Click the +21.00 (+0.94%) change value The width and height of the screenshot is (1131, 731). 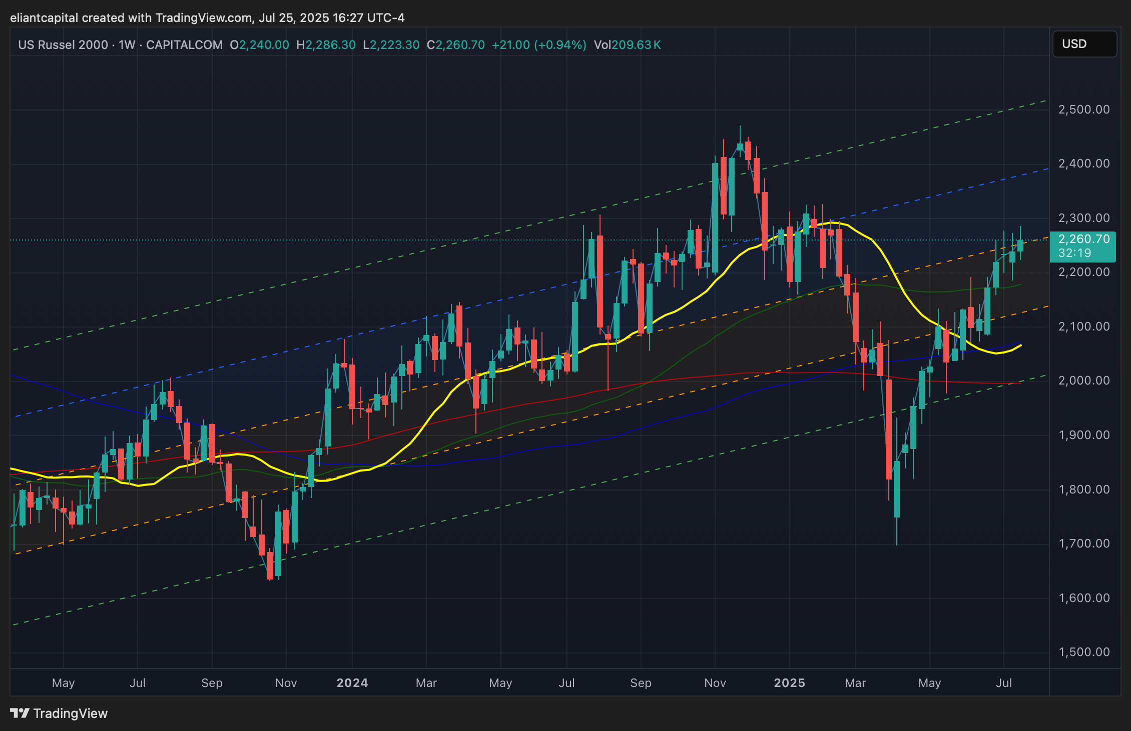pos(538,45)
